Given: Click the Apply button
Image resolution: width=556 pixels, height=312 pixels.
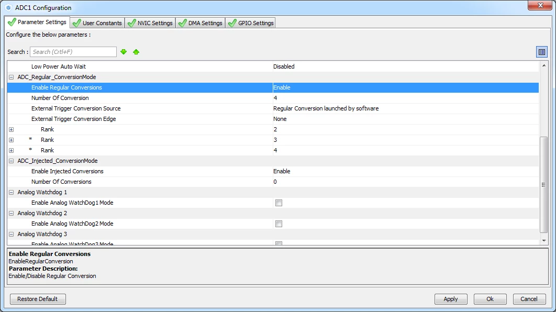Looking at the screenshot, I should [451, 299].
